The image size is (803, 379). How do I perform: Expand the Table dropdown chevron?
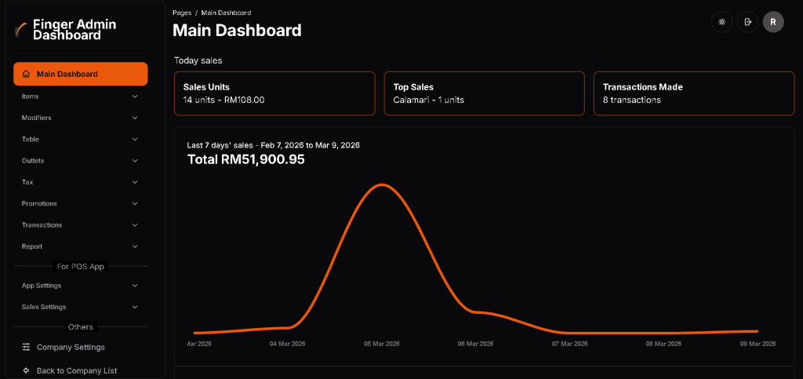tap(135, 140)
